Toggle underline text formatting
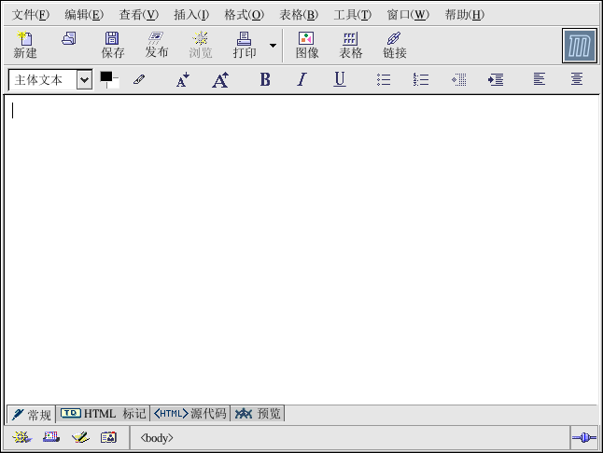Image resolution: width=603 pixels, height=453 pixels. (x=340, y=80)
